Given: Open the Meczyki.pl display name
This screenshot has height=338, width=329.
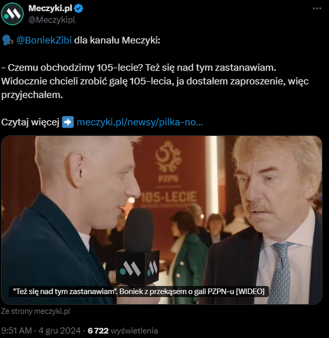Looking at the screenshot, I should (x=50, y=8).
